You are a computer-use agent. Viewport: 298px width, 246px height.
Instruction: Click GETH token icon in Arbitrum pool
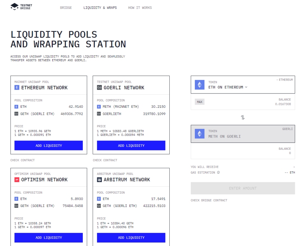(x=99, y=206)
